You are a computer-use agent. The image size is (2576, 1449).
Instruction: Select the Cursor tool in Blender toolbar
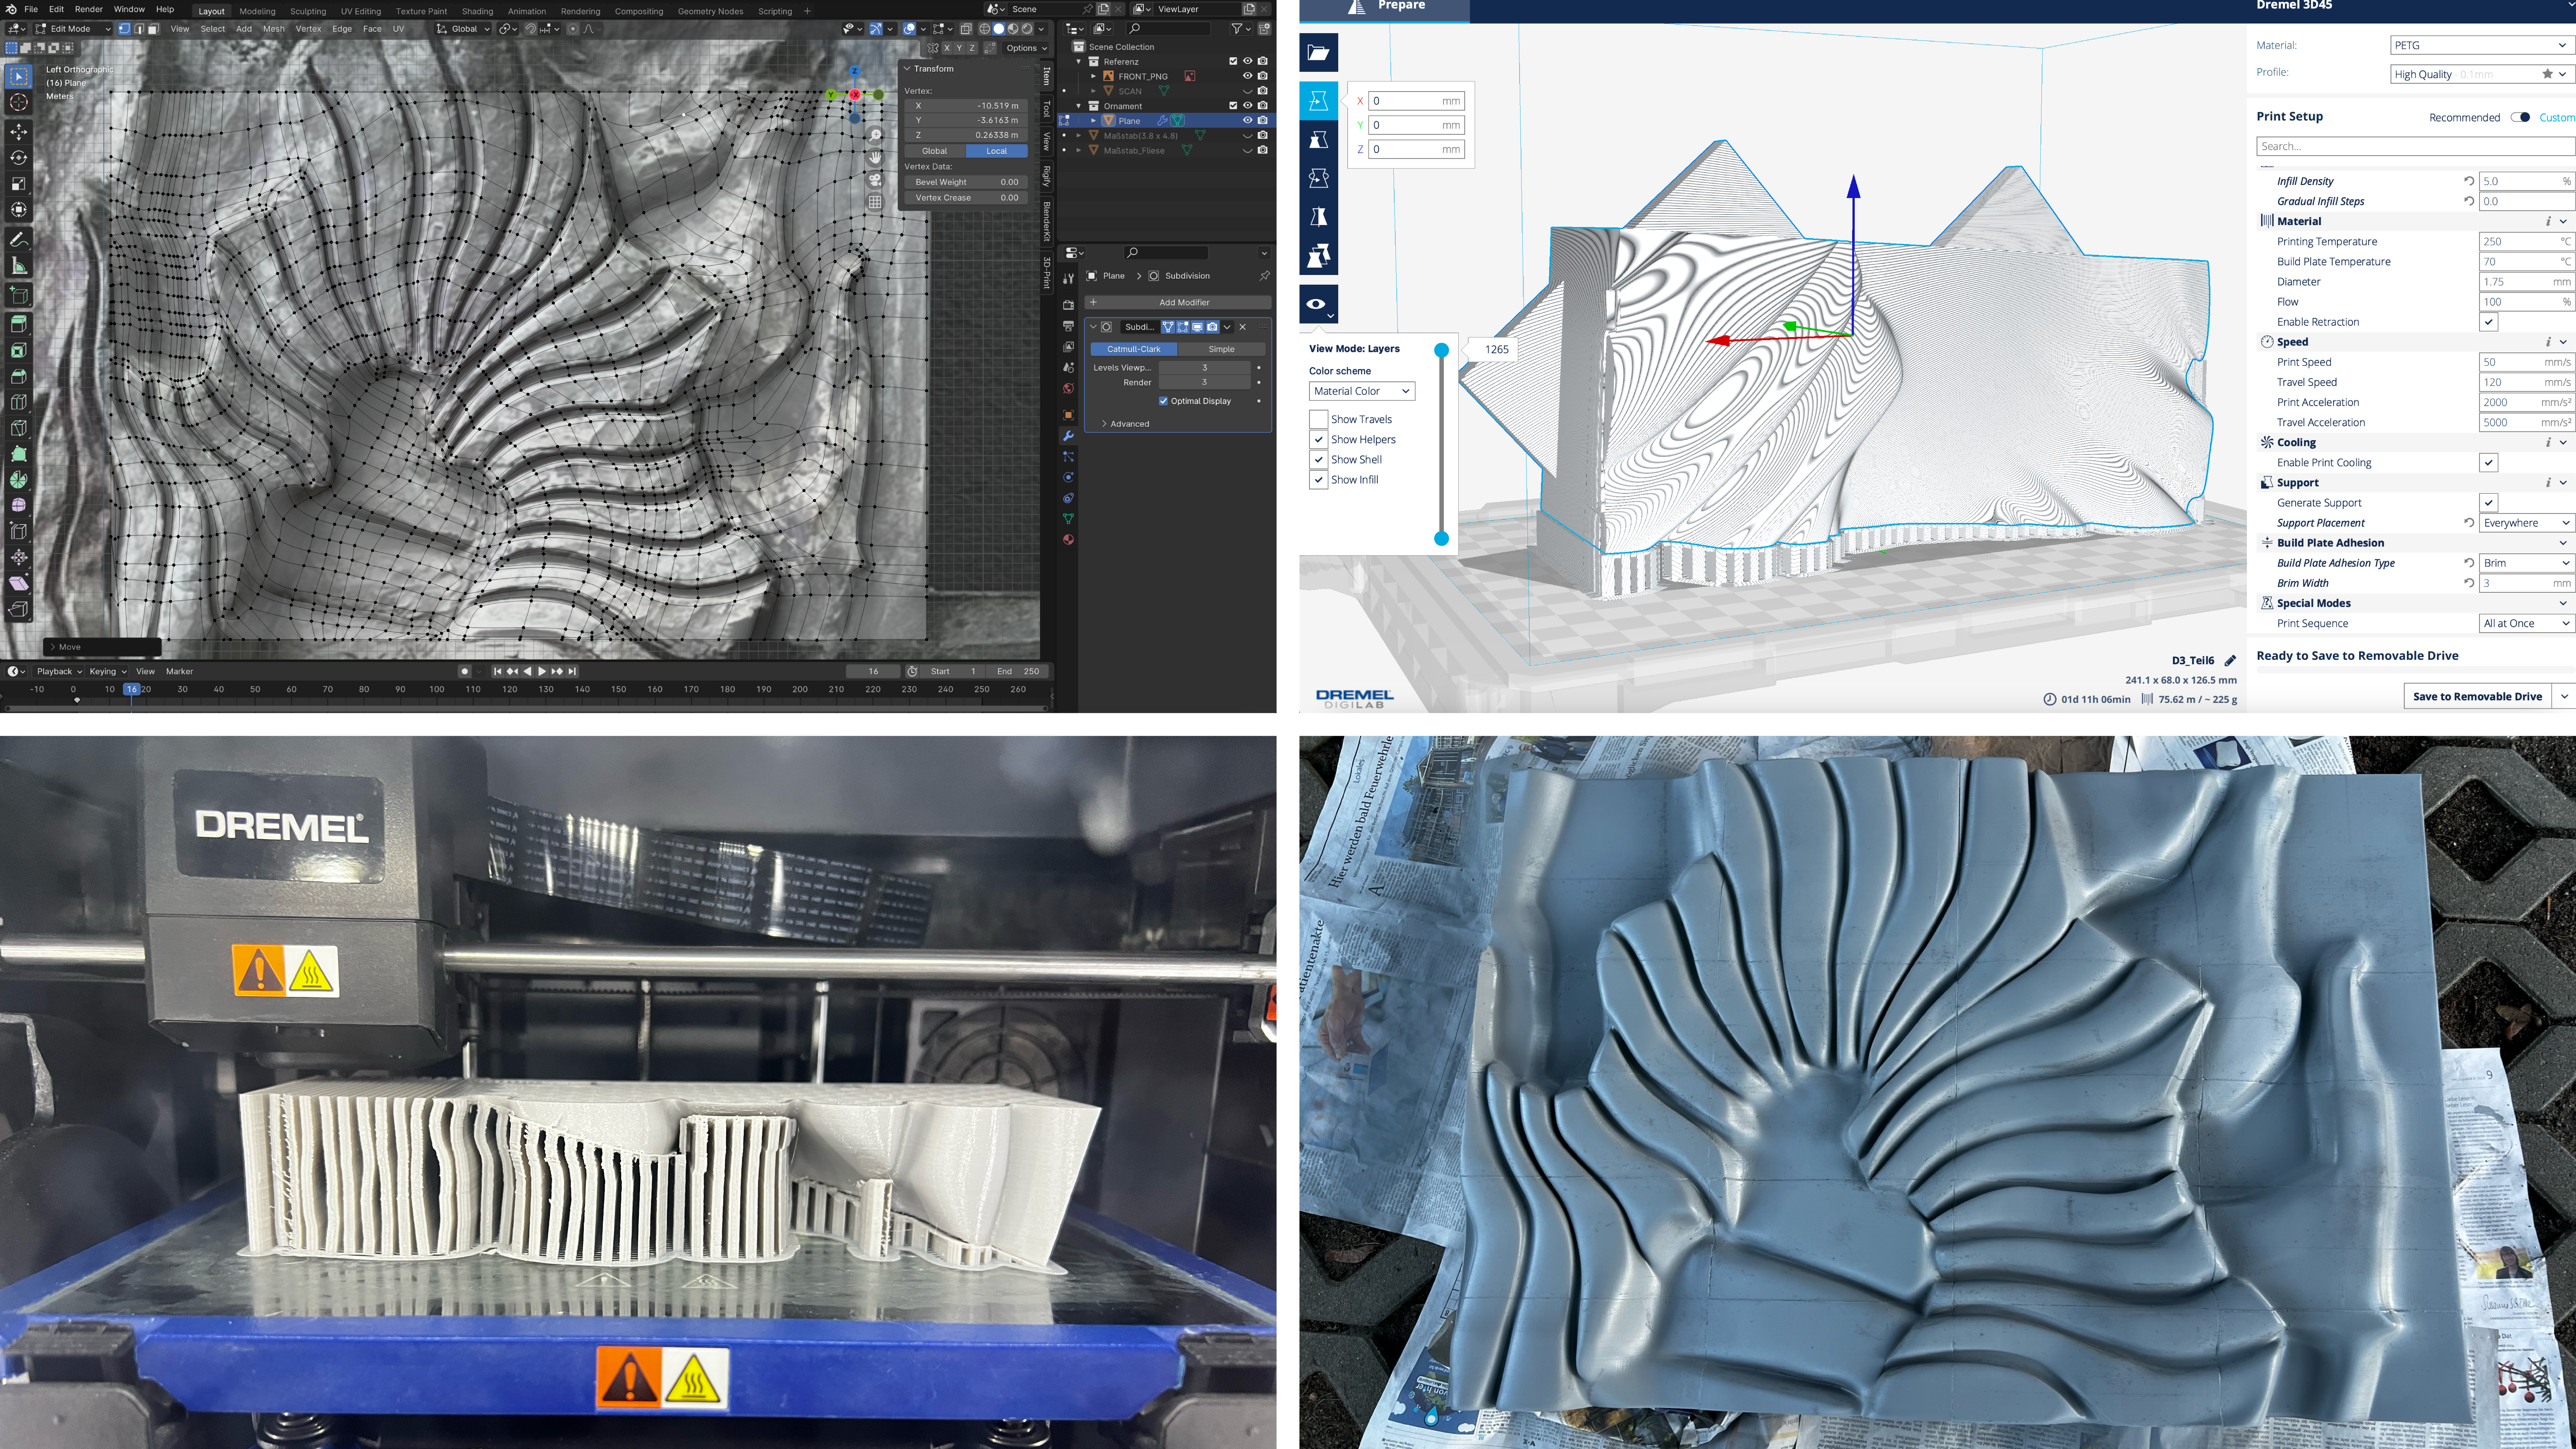coord(18,102)
